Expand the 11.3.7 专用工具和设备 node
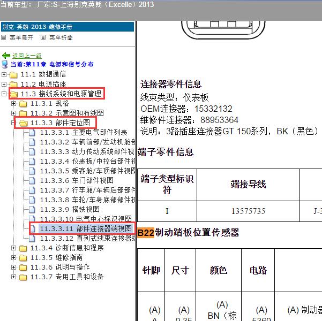 pyautogui.click(x=13, y=277)
